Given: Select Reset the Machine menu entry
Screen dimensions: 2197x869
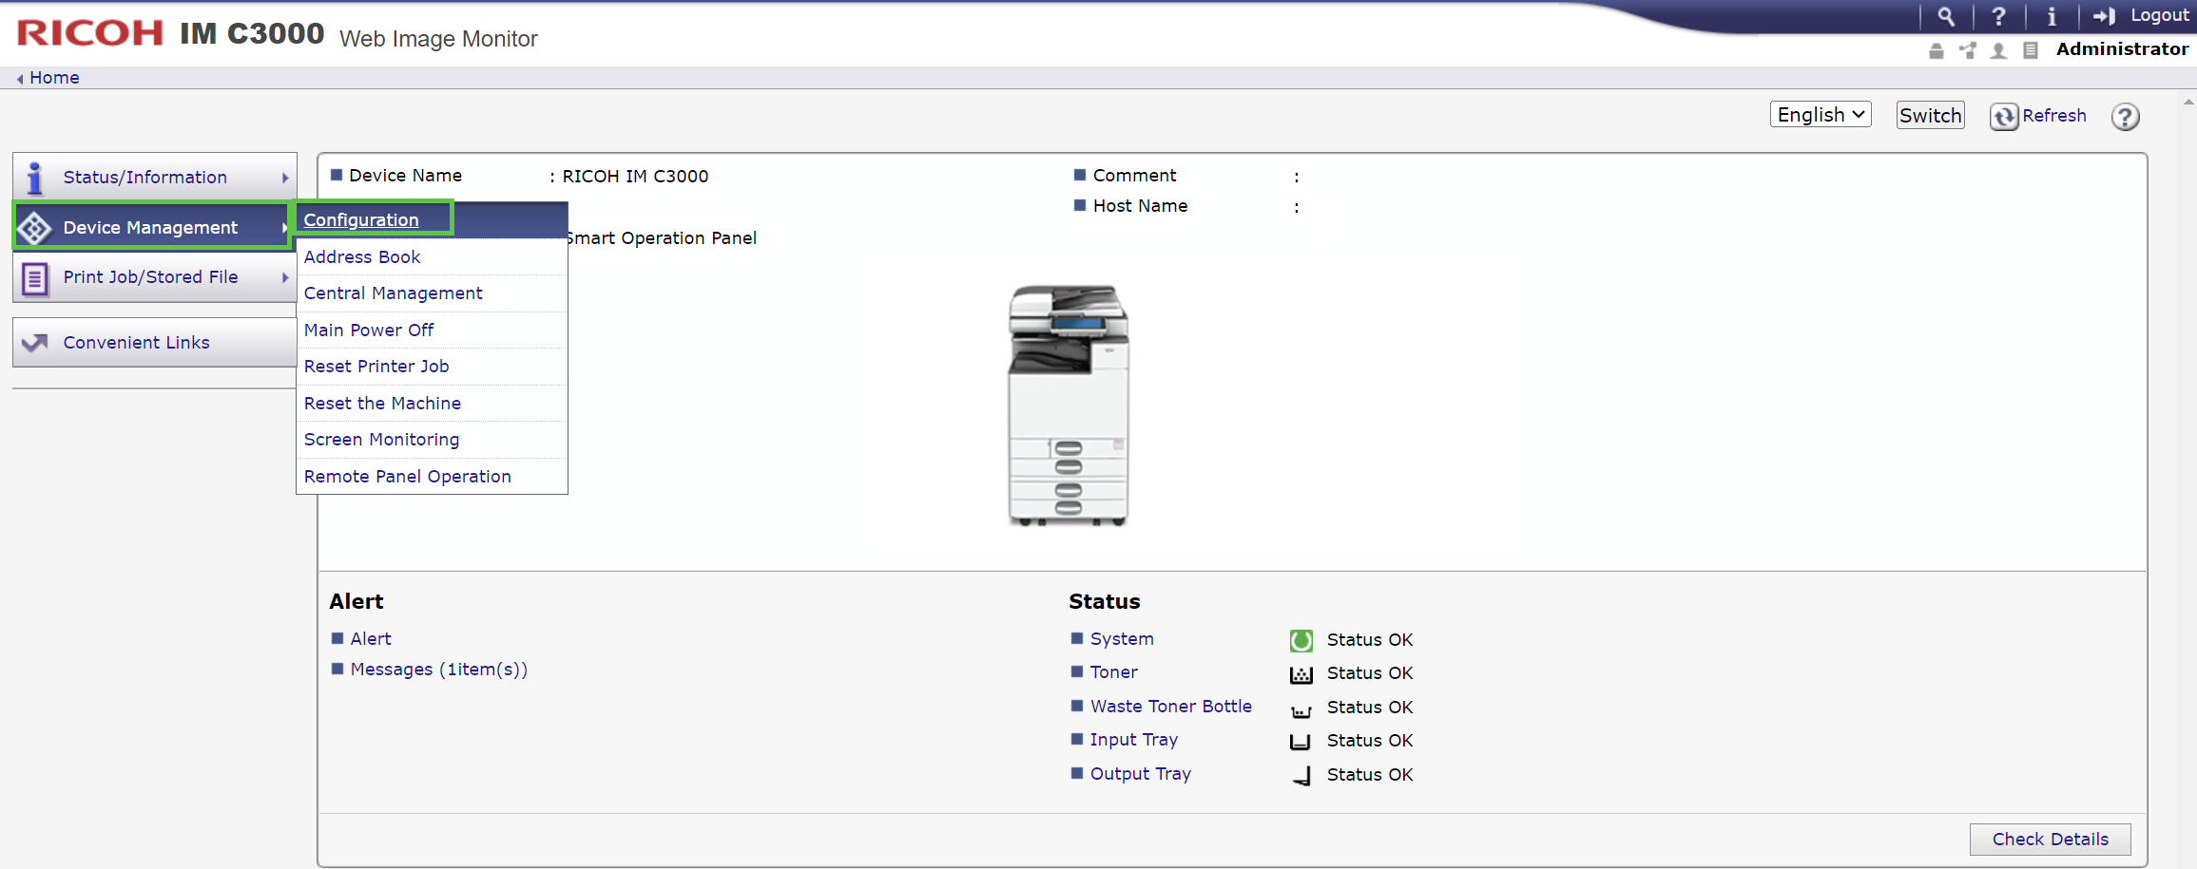Looking at the screenshot, I should [x=382, y=403].
